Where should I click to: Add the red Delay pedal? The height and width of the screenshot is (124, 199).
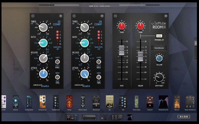[x=69, y=102]
